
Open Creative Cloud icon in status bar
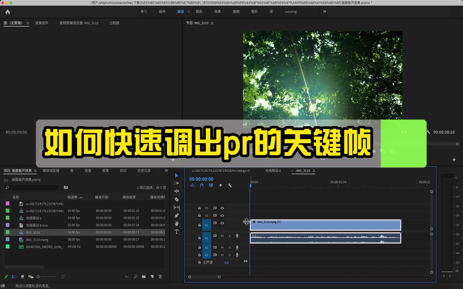click(3, 286)
